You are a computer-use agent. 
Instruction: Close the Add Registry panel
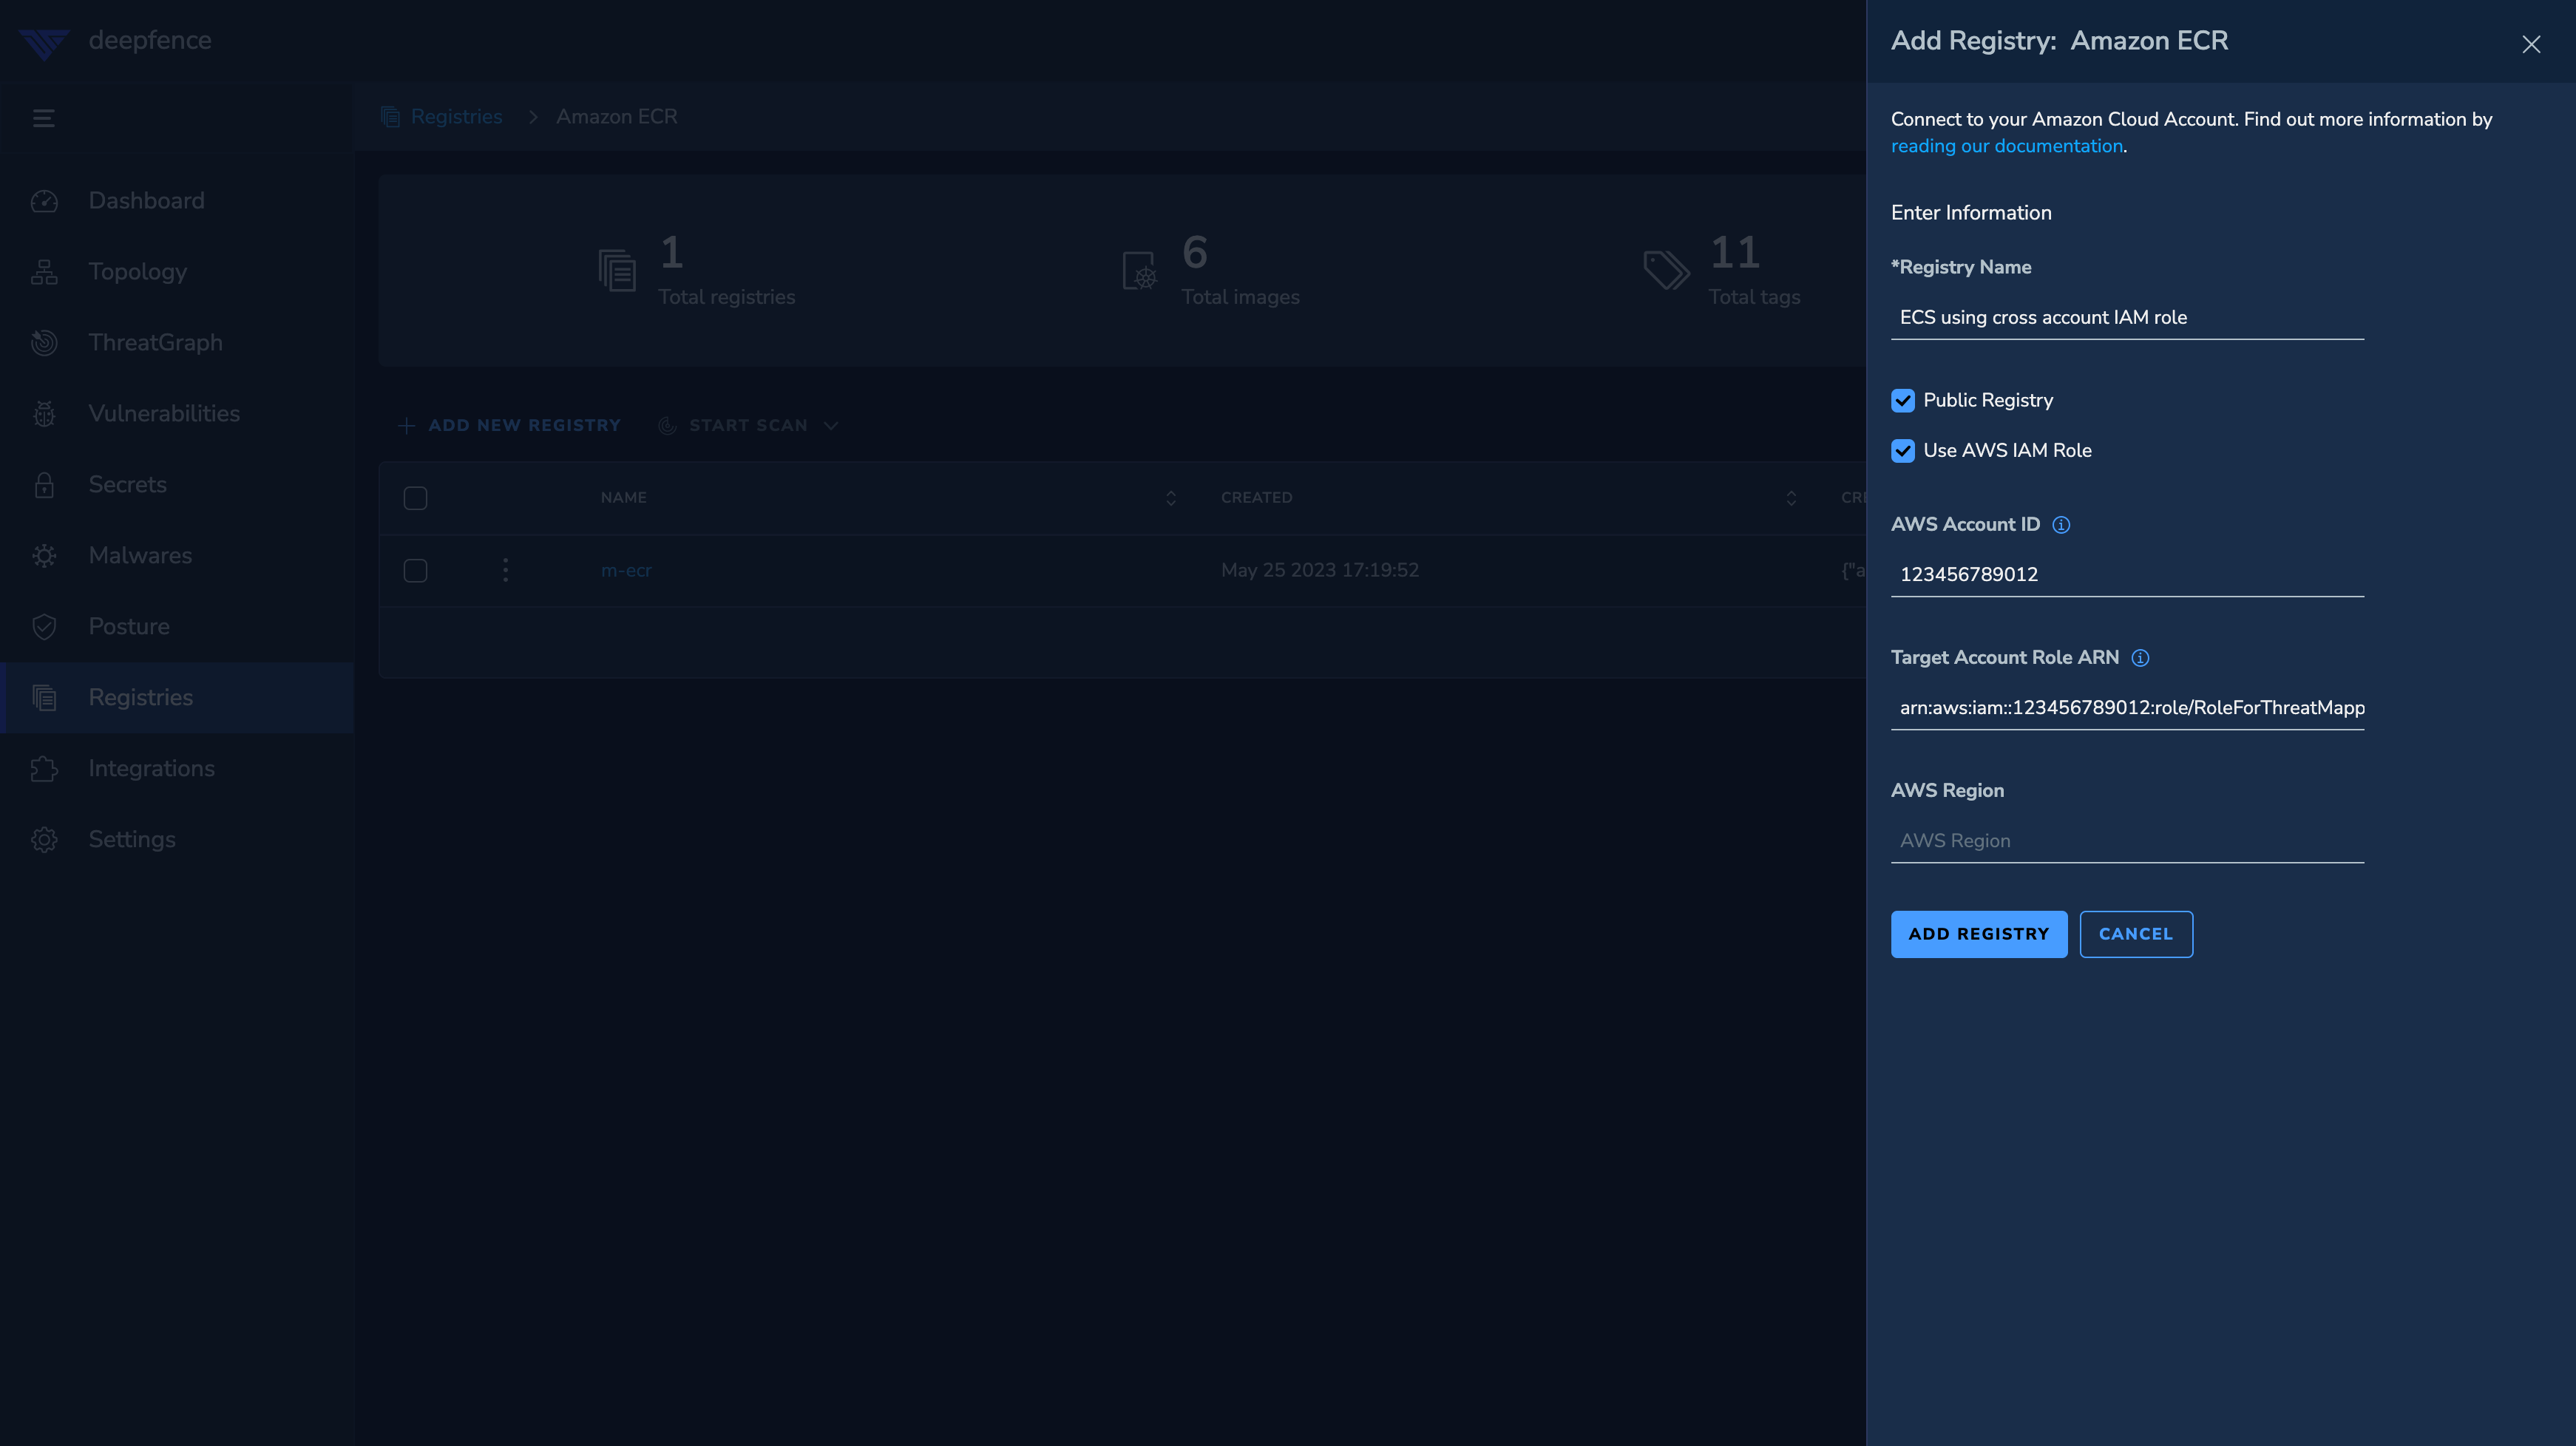(x=2531, y=44)
